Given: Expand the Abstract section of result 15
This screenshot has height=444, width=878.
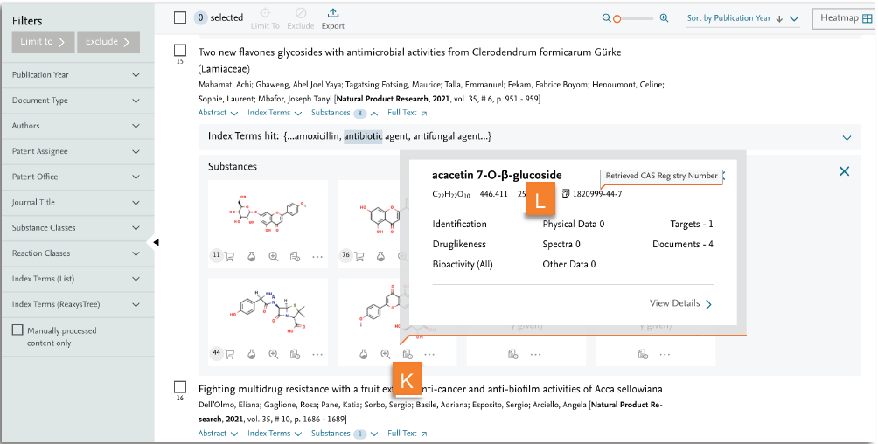Looking at the screenshot, I should click(x=218, y=113).
